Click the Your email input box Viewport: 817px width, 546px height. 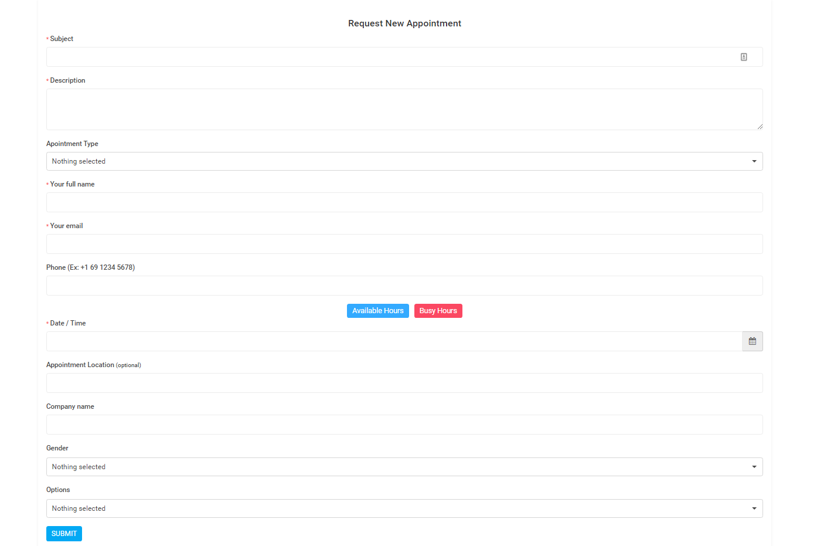[x=404, y=244]
